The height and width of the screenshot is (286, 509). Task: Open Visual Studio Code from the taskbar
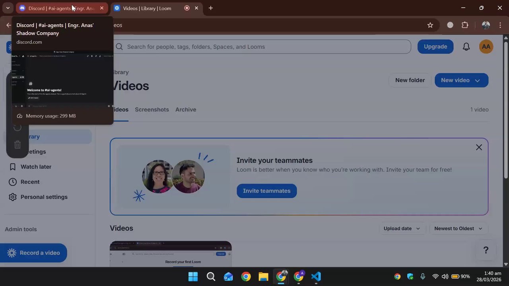(x=316, y=276)
